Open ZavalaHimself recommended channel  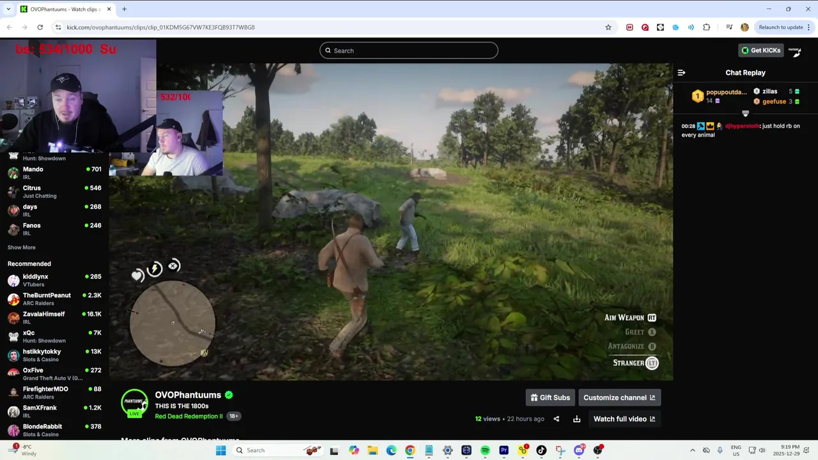pyautogui.click(x=54, y=318)
